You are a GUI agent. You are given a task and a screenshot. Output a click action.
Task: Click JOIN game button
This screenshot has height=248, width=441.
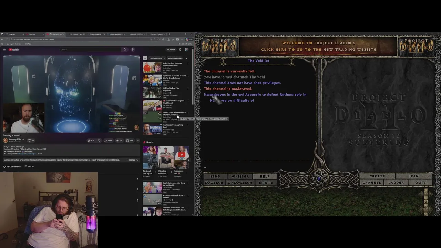click(x=414, y=176)
